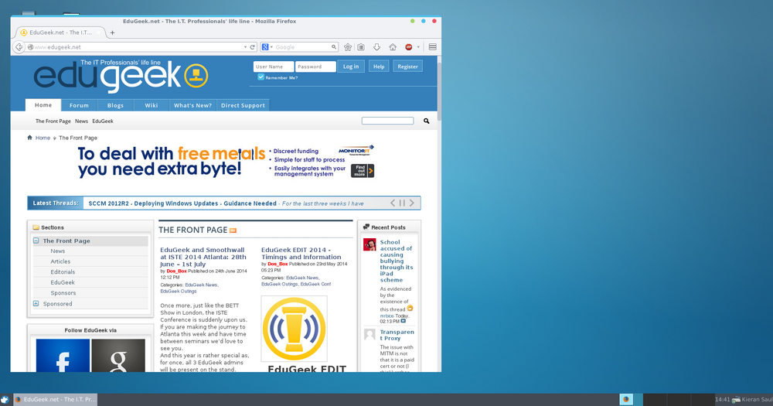The width and height of the screenshot is (773, 406).
Task: Click the site search text box
Action: 387,121
